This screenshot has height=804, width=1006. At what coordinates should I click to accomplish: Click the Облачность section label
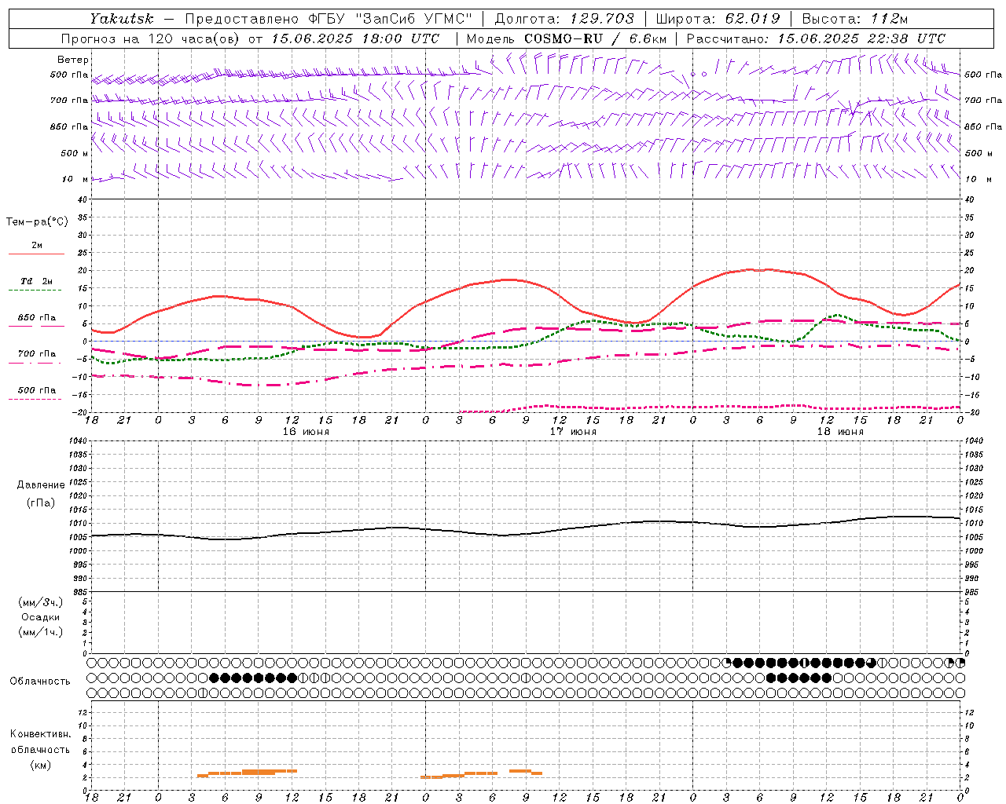(40, 682)
